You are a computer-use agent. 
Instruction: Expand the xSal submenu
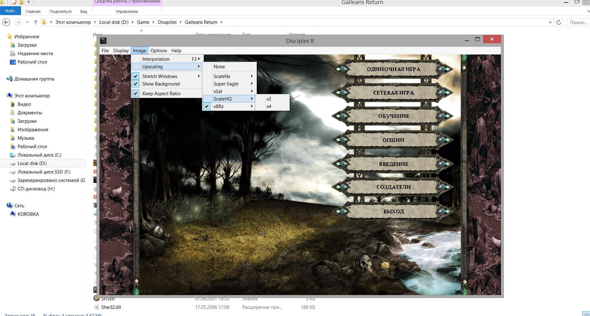229,91
